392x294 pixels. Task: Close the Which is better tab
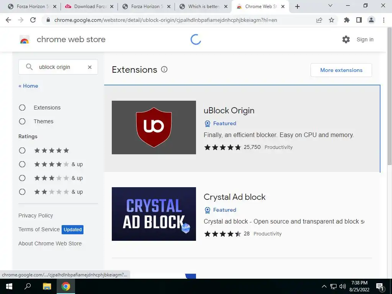226,7
